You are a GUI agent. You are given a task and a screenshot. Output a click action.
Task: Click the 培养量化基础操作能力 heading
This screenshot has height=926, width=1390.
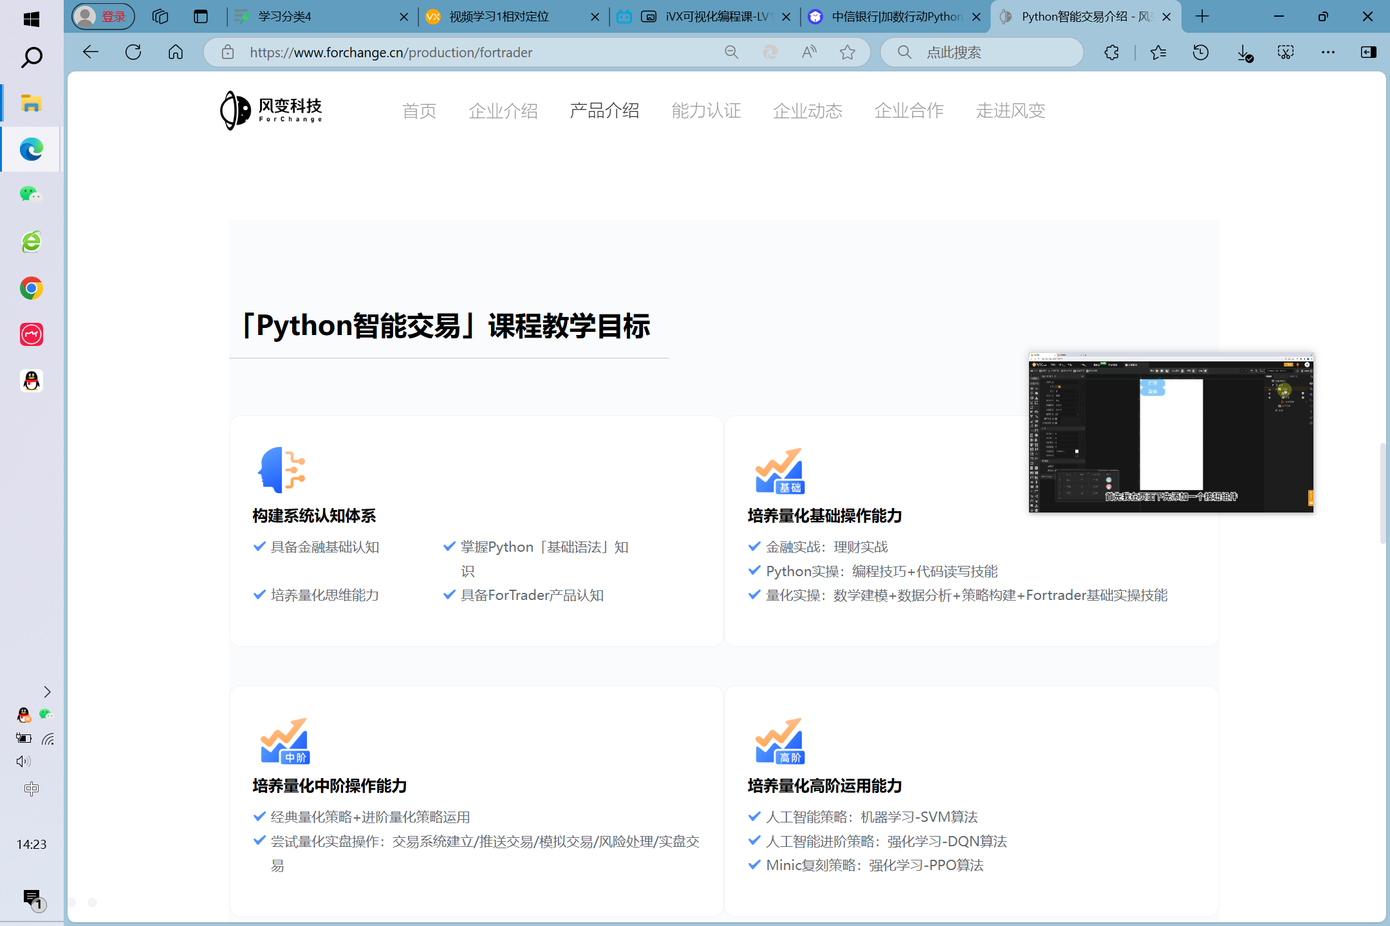pyautogui.click(x=824, y=516)
